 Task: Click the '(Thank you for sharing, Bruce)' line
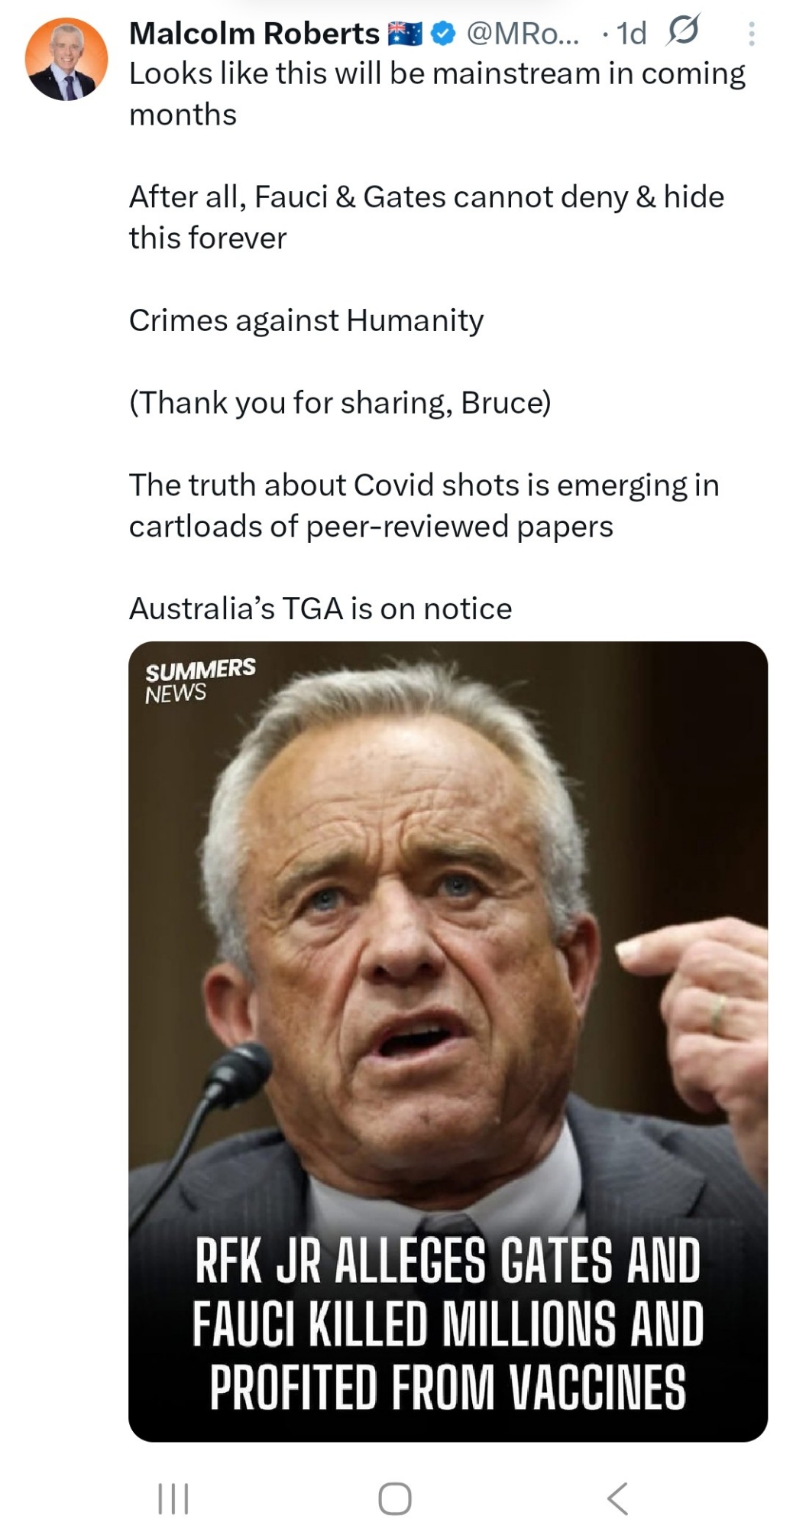point(339,402)
